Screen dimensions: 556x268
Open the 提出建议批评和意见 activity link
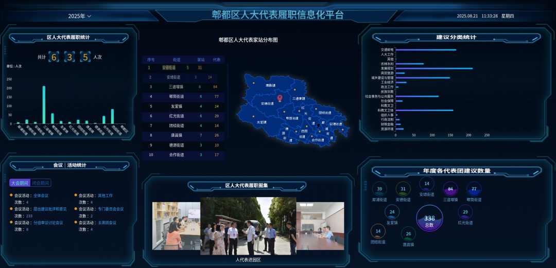tap(50, 209)
